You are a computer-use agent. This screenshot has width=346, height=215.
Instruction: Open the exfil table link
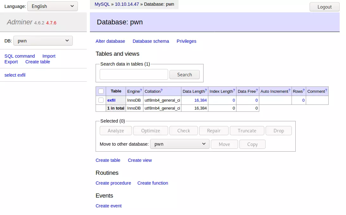pyautogui.click(x=111, y=100)
